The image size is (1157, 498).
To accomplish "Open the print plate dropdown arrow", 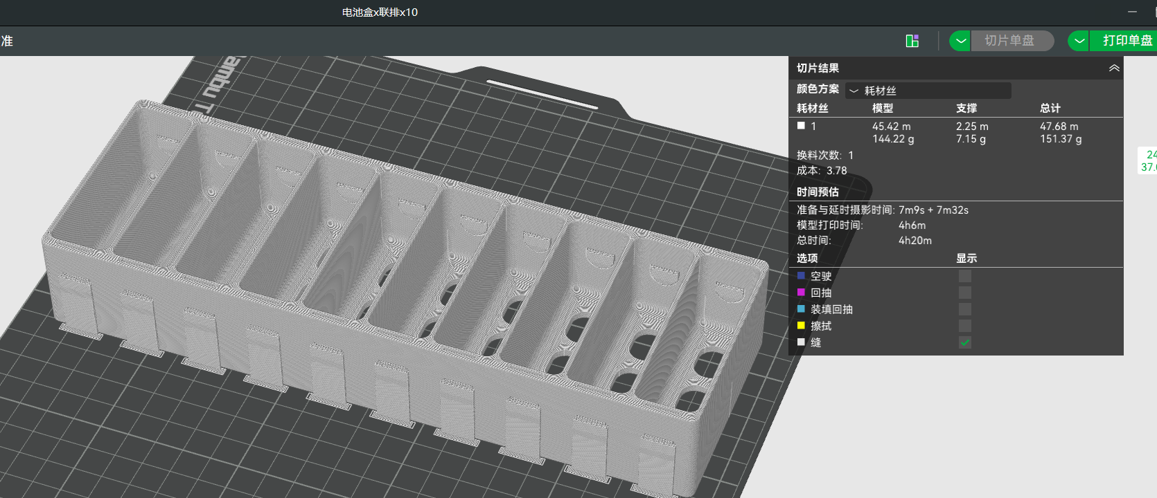I will click(1079, 41).
